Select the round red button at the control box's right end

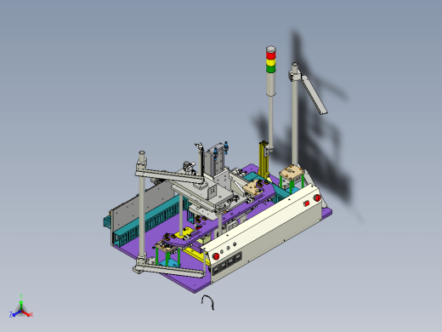pos(317,197)
